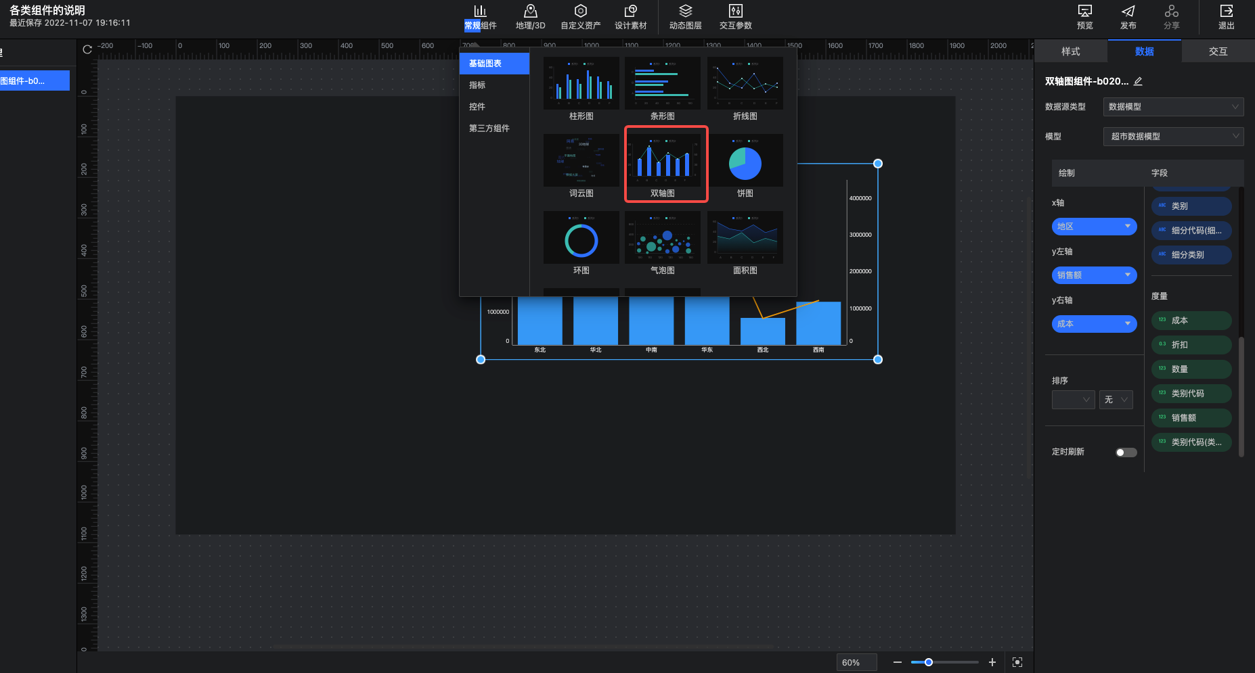The image size is (1255, 673).
Task: Click the 类别代码 measure field
Action: pos(1191,394)
